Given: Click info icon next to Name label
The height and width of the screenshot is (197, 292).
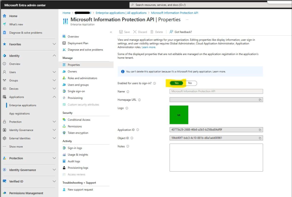Looking at the screenshot, I should pos(128,91).
